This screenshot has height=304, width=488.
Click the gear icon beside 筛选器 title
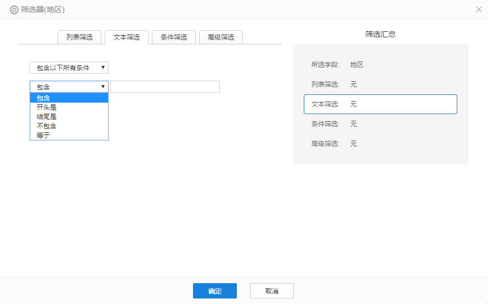tap(14, 9)
